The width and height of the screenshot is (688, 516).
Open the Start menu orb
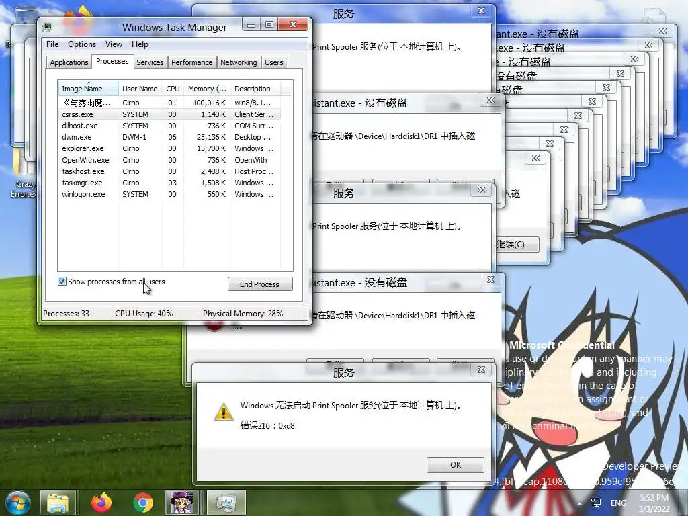17,503
